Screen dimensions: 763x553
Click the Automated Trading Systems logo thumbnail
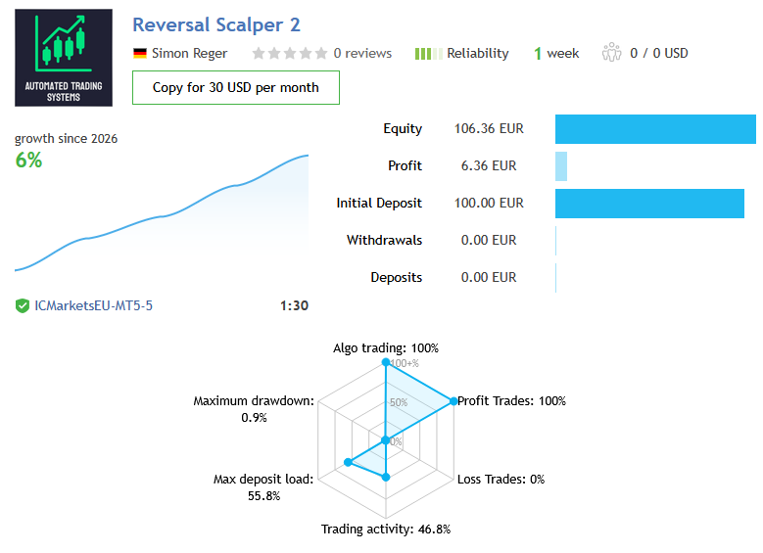coord(64,59)
